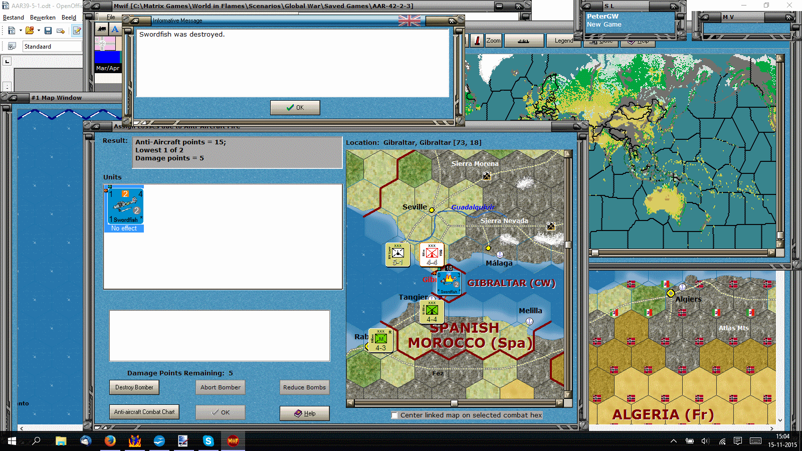
Task: Click the train icon in Mwif toolbar
Action: pyautogui.click(x=102, y=29)
